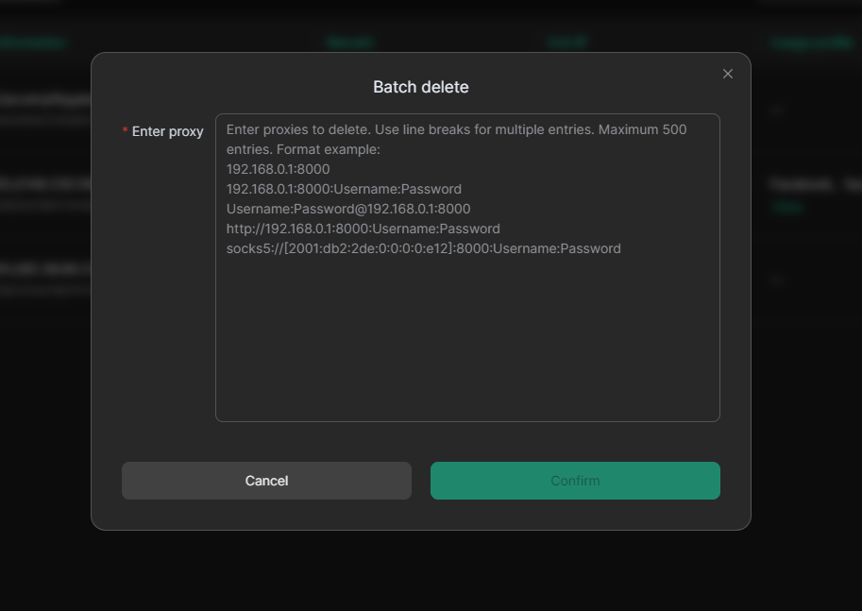Image resolution: width=862 pixels, height=611 pixels.
Task: Click placeholder line "192.168.0.1:8000"
Action: [278, 169]
